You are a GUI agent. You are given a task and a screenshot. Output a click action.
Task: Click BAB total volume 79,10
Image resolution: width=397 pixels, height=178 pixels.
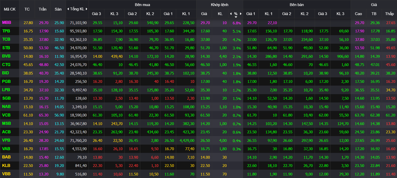tap(82, 157)
